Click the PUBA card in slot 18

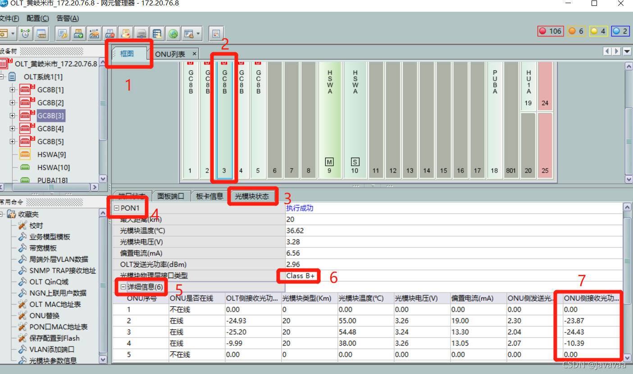(x=495, y=120)
